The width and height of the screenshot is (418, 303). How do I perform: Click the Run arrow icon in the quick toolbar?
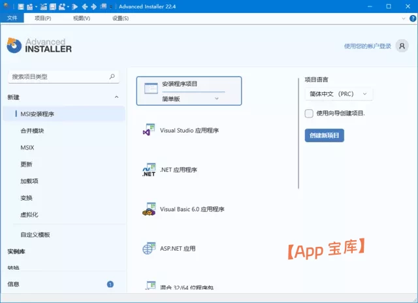pos(75,7)
